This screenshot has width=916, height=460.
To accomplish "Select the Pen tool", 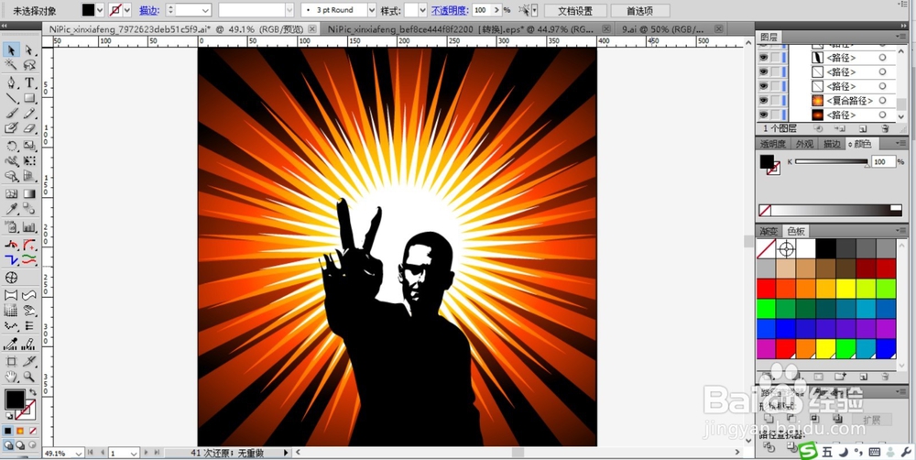I will 11,83.
